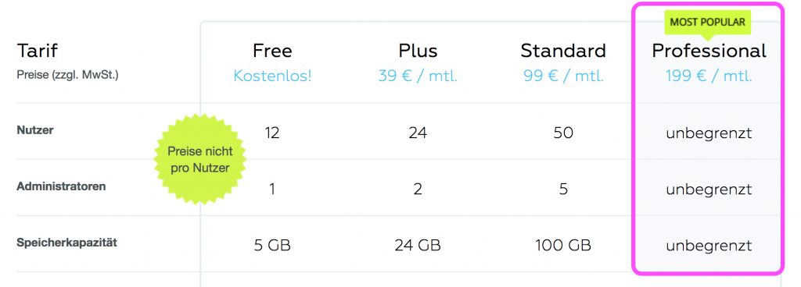Click the 24 GB storage cell under Plus

click(x=418, y=246)
